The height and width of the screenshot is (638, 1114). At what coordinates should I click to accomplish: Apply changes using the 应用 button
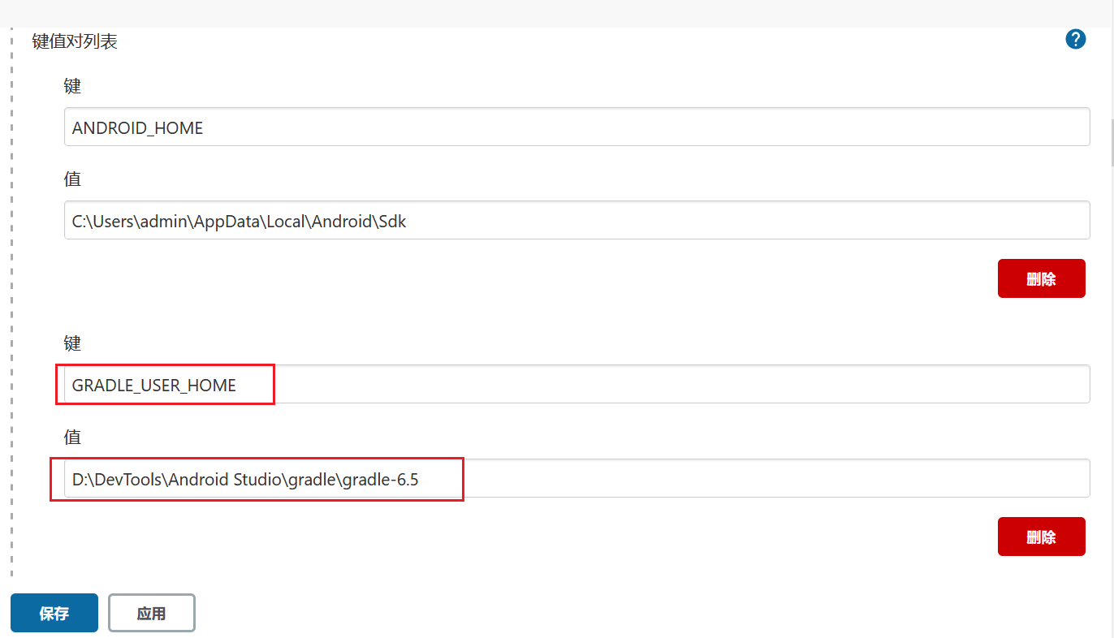coord(151,613)
